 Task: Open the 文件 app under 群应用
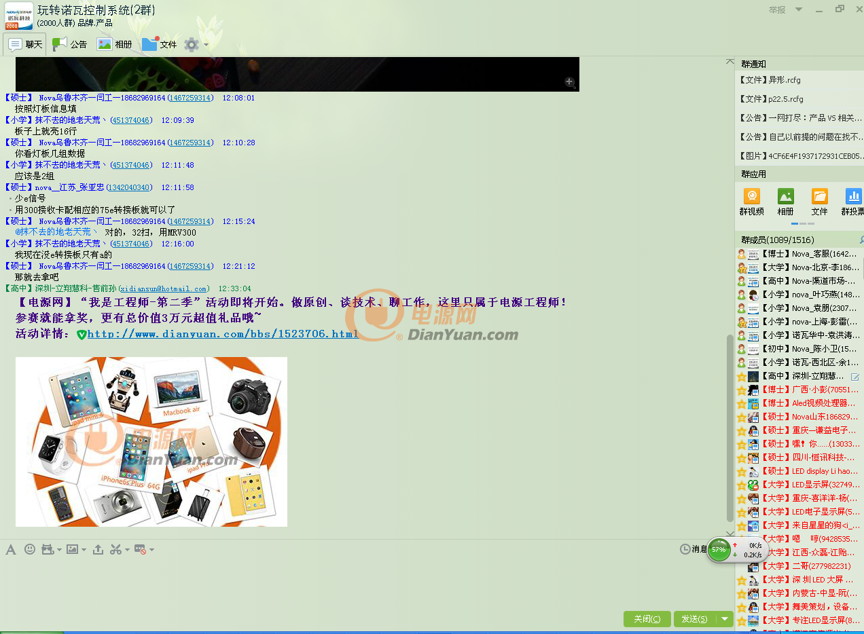tap(820, 202)
